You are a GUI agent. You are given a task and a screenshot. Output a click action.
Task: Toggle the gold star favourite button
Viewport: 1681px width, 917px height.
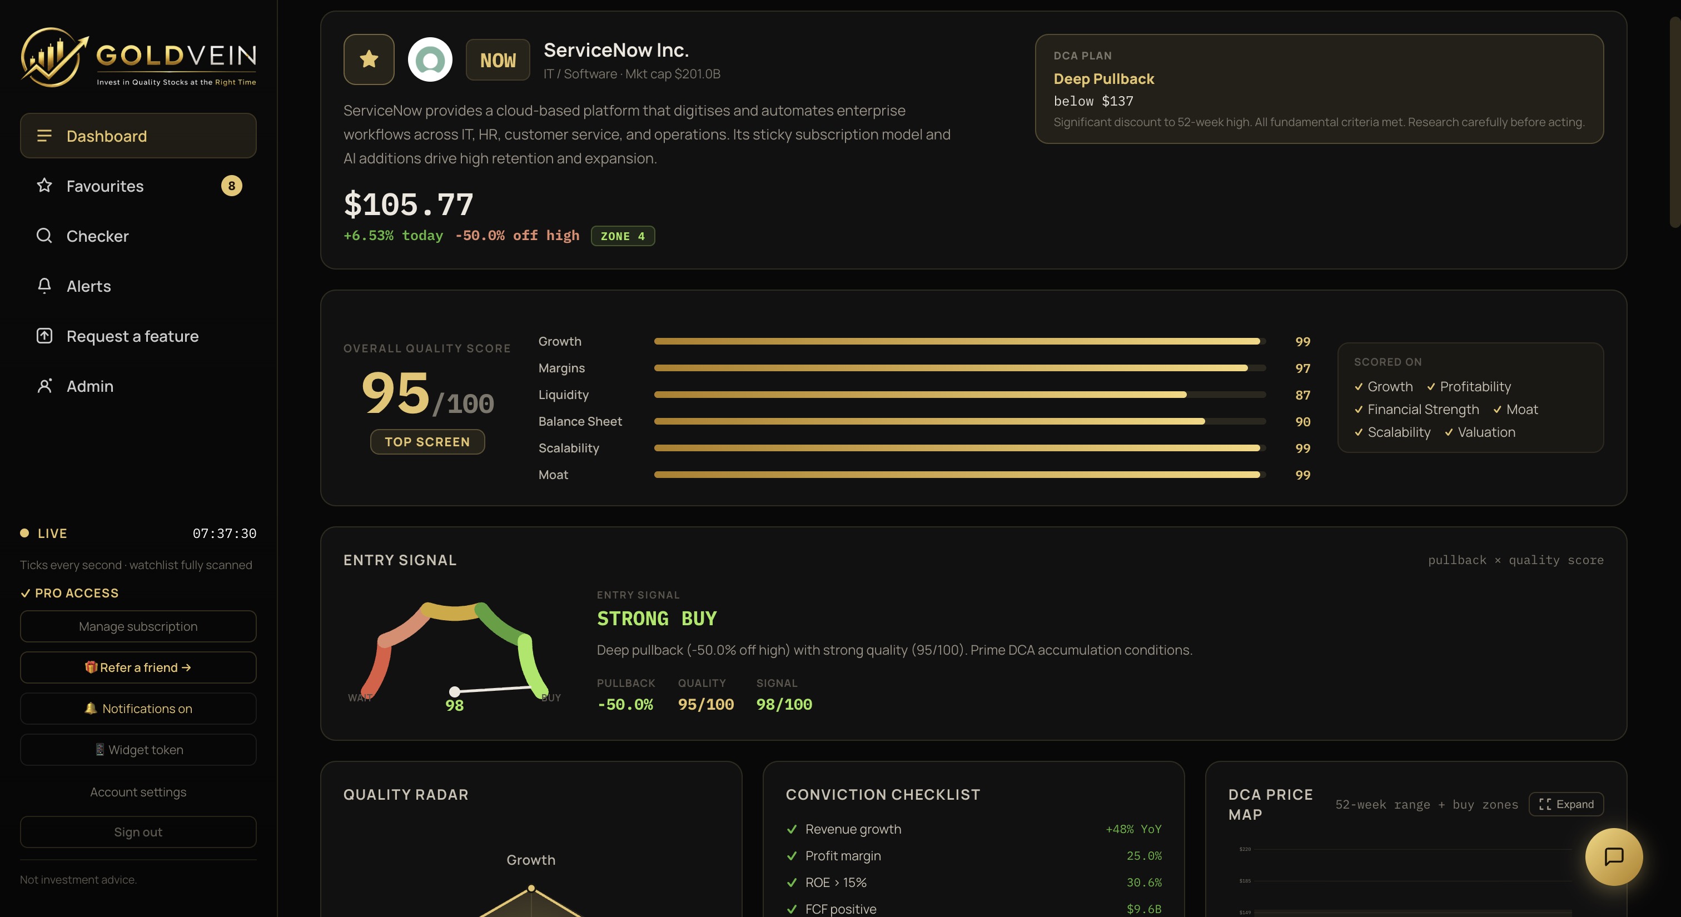[369, 59]
